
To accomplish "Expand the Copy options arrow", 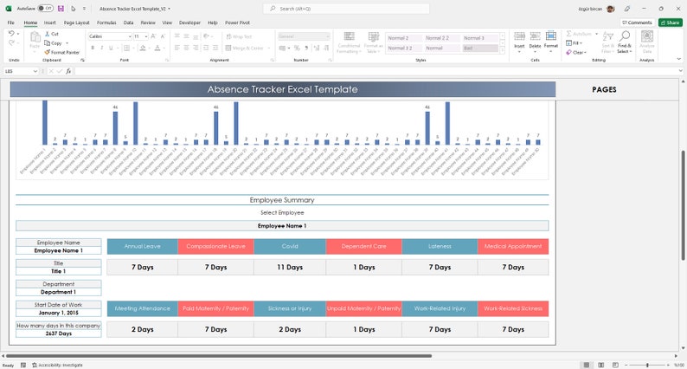I will (67, 43).
